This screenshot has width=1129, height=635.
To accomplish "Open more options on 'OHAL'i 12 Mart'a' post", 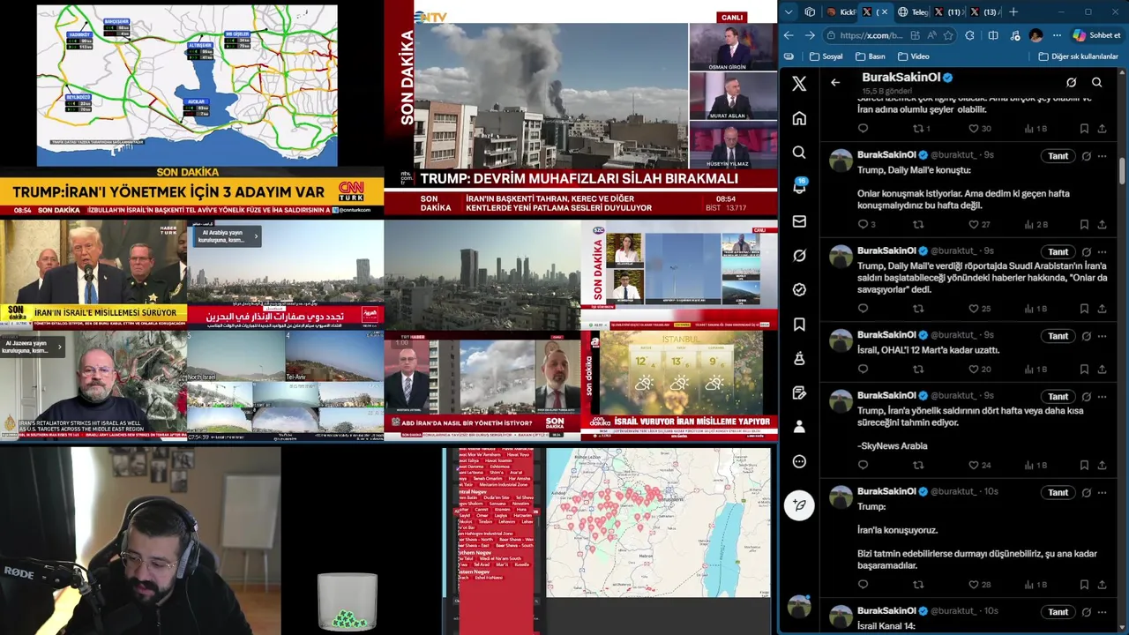I will (1102, 336).
